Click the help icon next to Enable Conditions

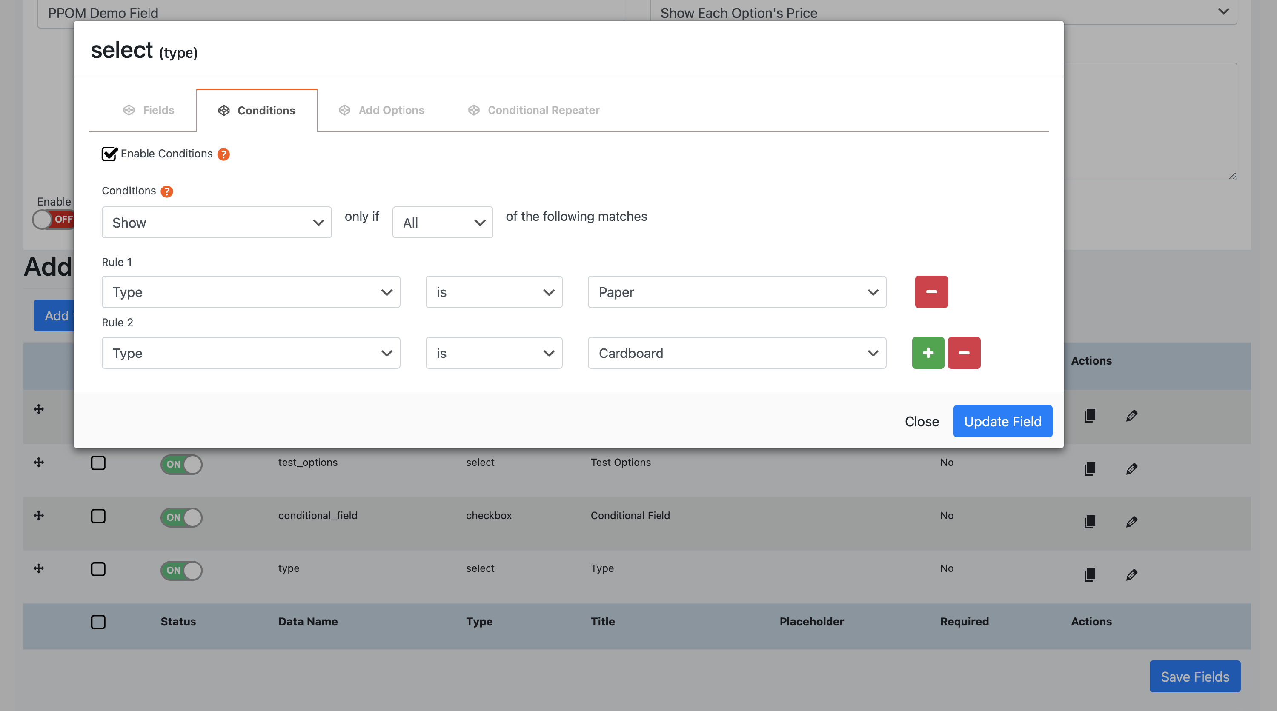click(x=223, y=154)
